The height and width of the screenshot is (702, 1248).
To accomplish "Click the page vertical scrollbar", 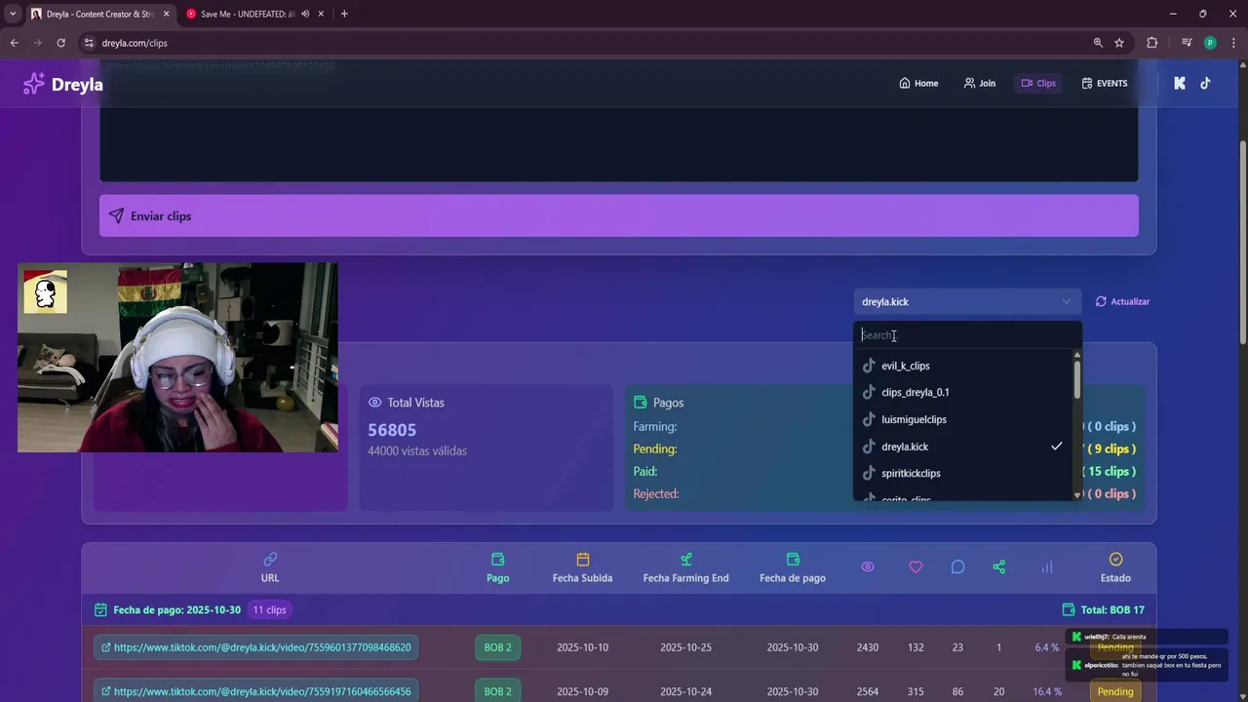I will tap(1242, 244).
